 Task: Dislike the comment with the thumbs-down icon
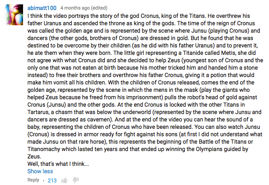click(x=76, y=180)
